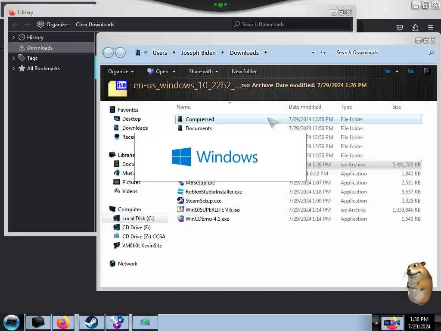441x331 pixels.
Task: Open Firefox from the taskbar
Action: click(x=63, y=322)
